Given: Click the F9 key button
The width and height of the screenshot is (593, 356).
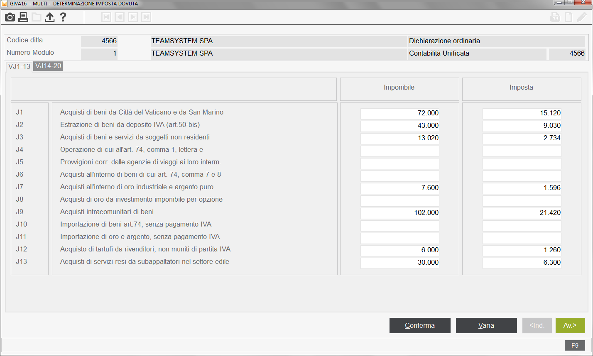Looking at the screenshot, I should [575, 345].
